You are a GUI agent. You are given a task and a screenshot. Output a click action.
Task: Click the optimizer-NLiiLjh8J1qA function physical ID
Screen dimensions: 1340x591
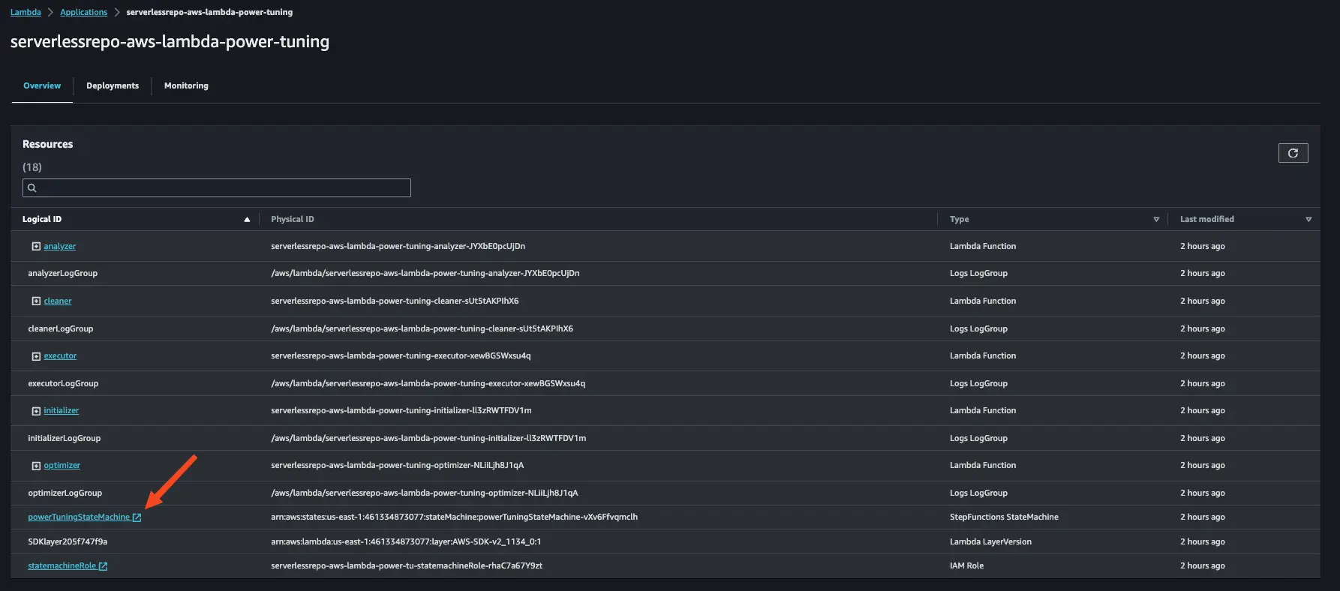[x=398, y=465]
